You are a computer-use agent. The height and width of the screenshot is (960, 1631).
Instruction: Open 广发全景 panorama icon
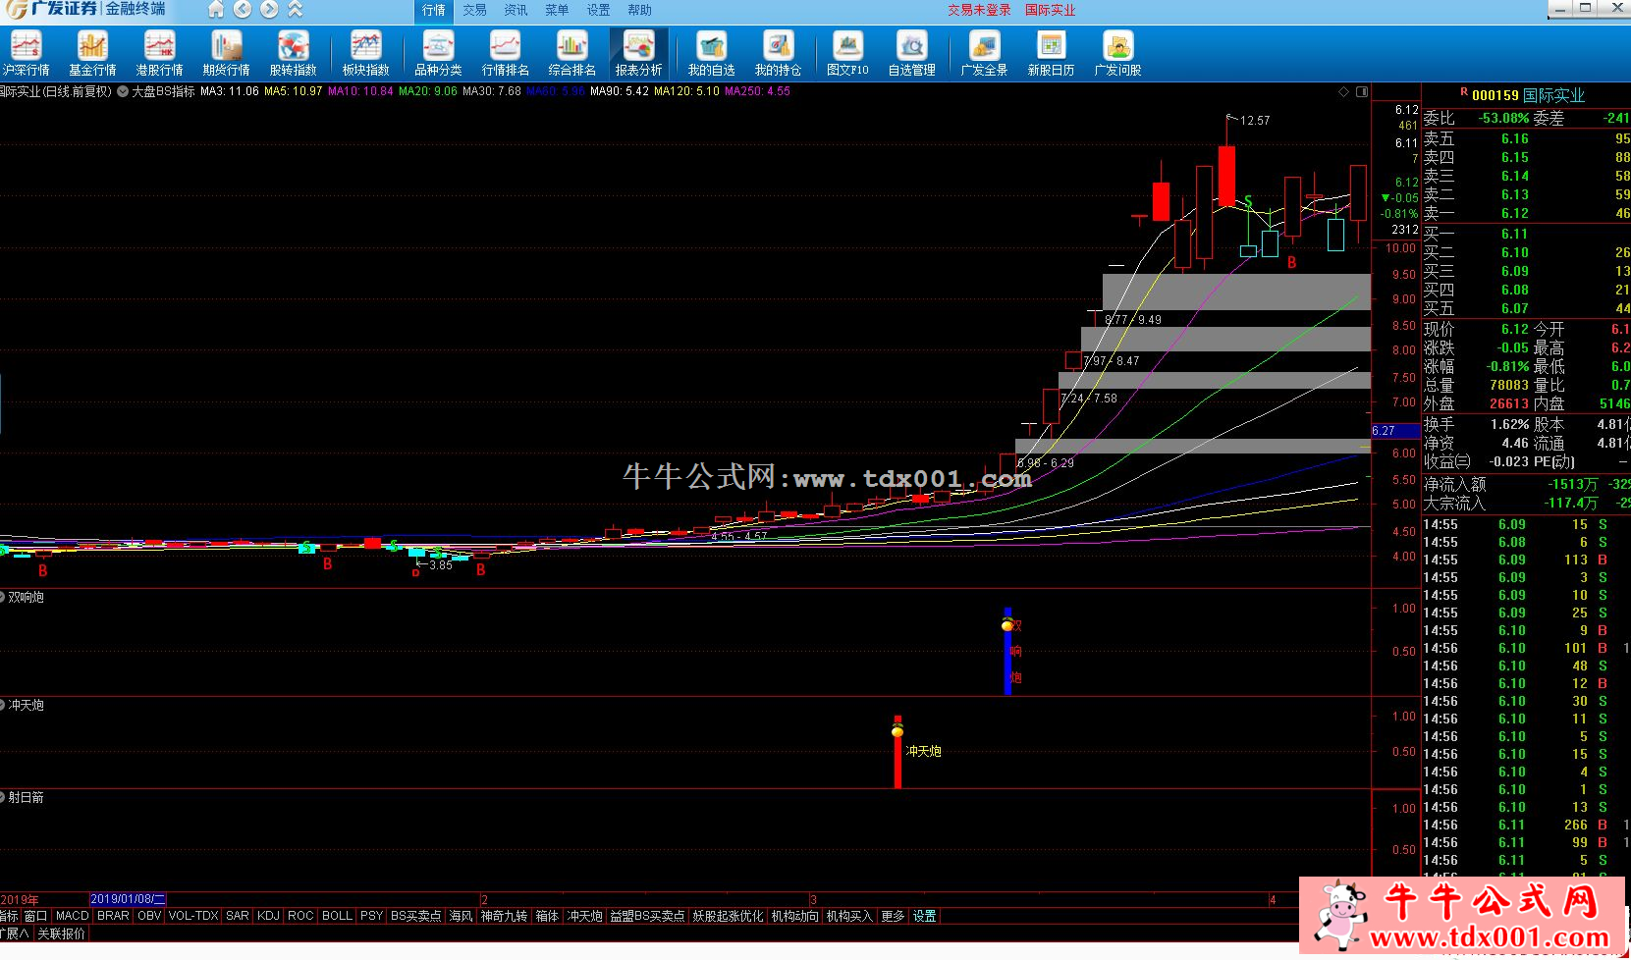984,54
